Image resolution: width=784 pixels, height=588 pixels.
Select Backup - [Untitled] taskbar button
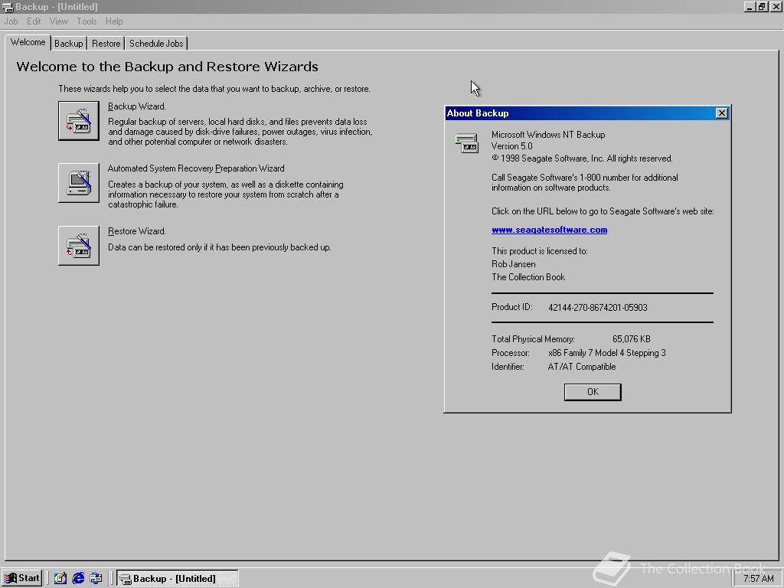coord(177,579)
